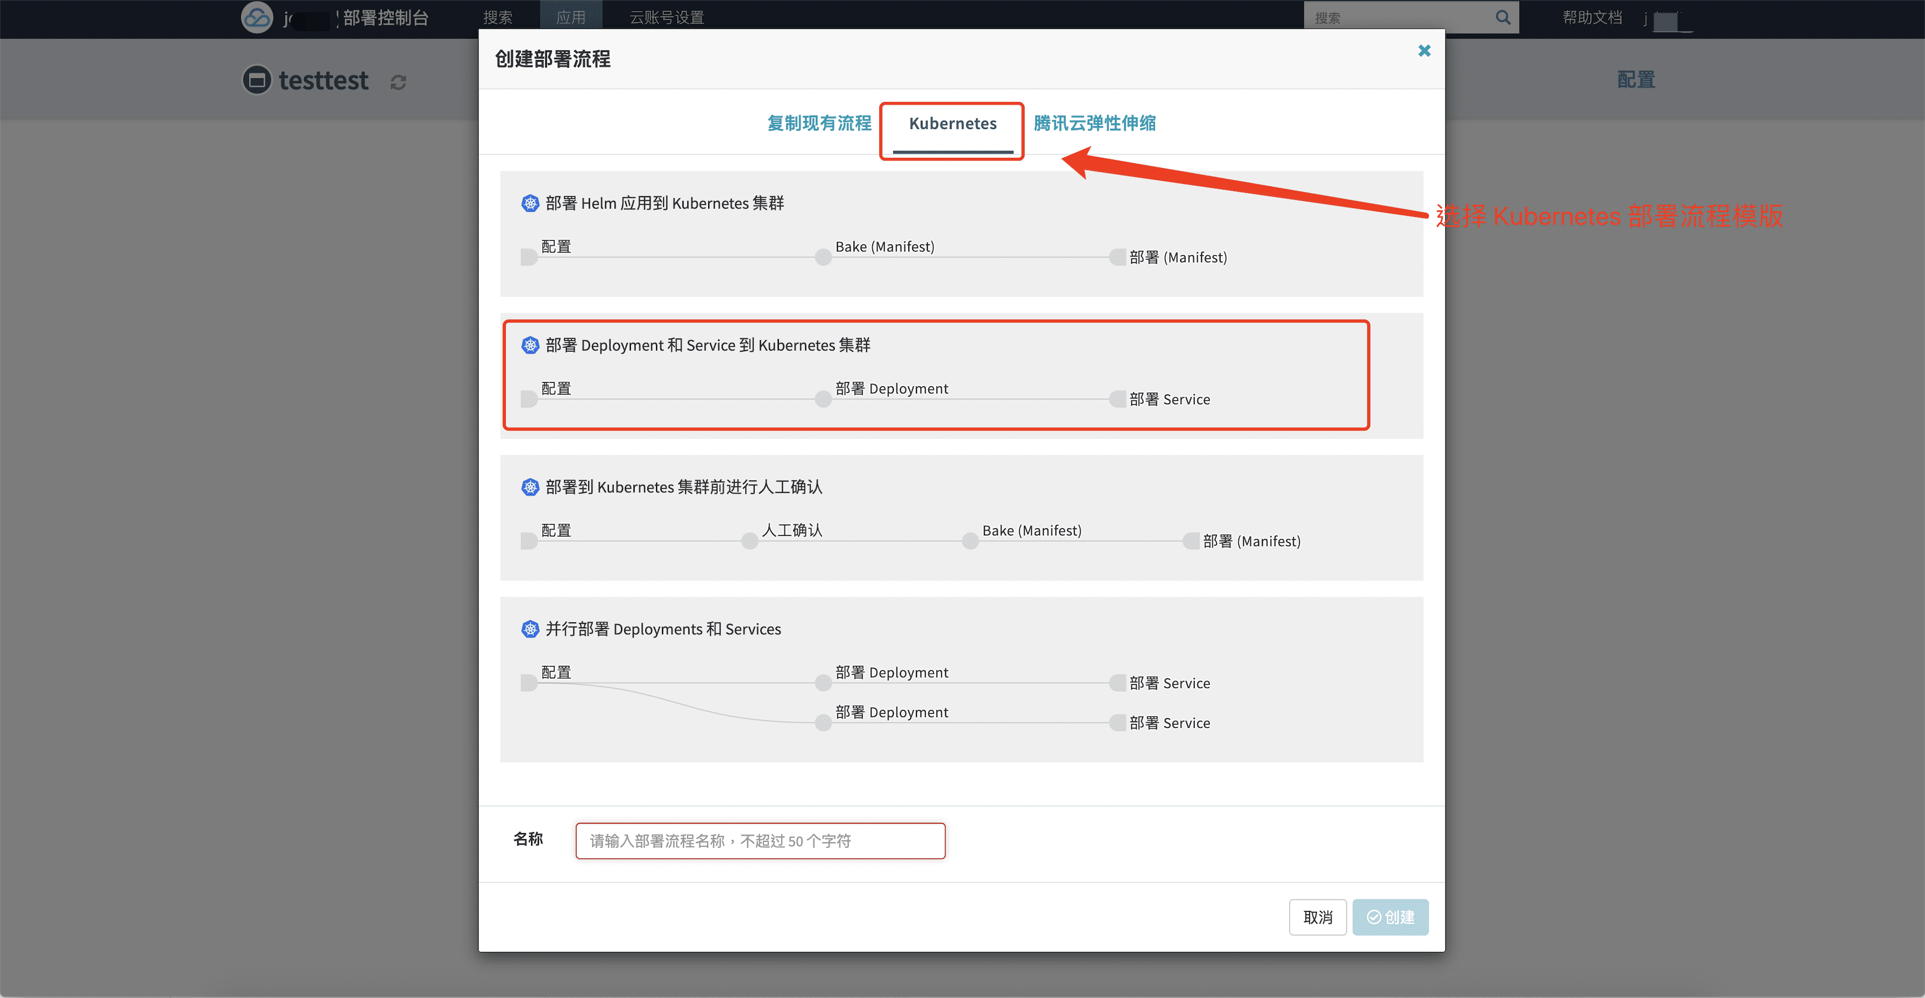Click the pipeline name input field
This screenshot has height=998, width=1925.
click(760, 841)
